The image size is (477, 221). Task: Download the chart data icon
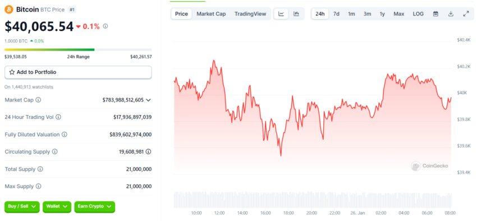tap(451, 14)
